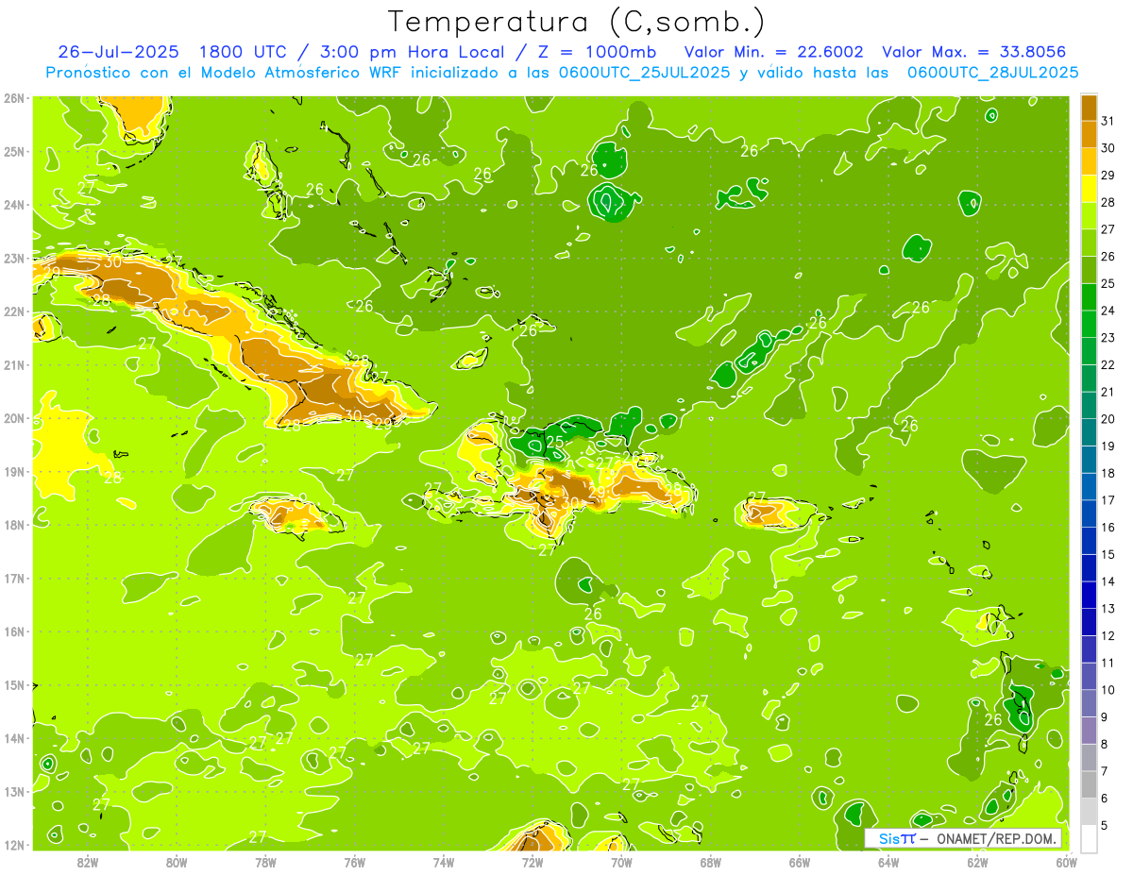Click the 24N latitude axis label
Viewport: 1133px width, 875px height.
[14, 205]
